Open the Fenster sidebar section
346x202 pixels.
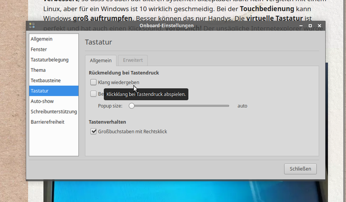[54, 49]
